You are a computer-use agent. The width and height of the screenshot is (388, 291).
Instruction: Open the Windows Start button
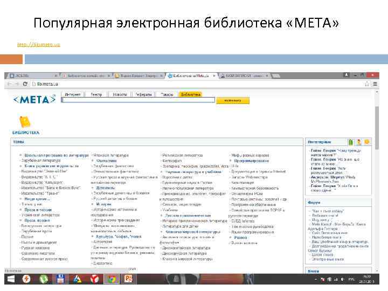tap(11, 279)
